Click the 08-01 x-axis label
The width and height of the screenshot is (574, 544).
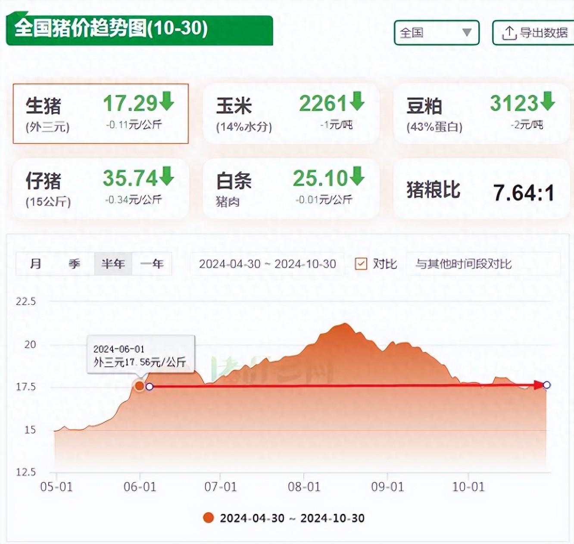click(304, 487)
